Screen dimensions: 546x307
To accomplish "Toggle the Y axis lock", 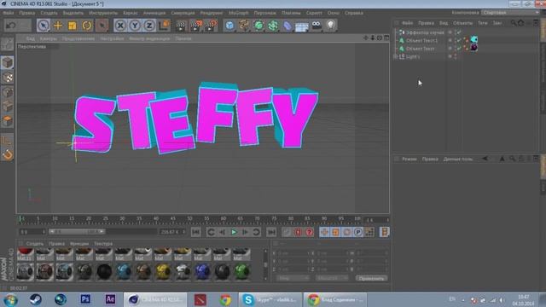I will click(x=135, y=26).
